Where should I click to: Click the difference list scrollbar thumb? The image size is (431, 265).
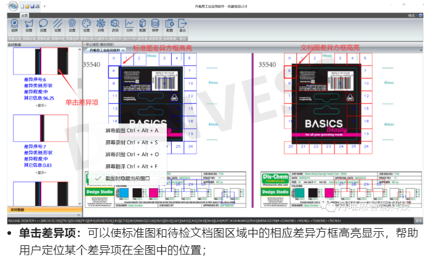[x=79, y=84]
